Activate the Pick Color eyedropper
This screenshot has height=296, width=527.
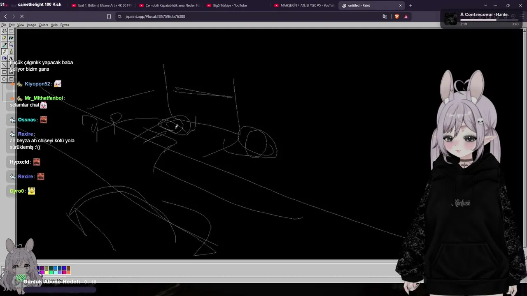(x=5, y=45)
